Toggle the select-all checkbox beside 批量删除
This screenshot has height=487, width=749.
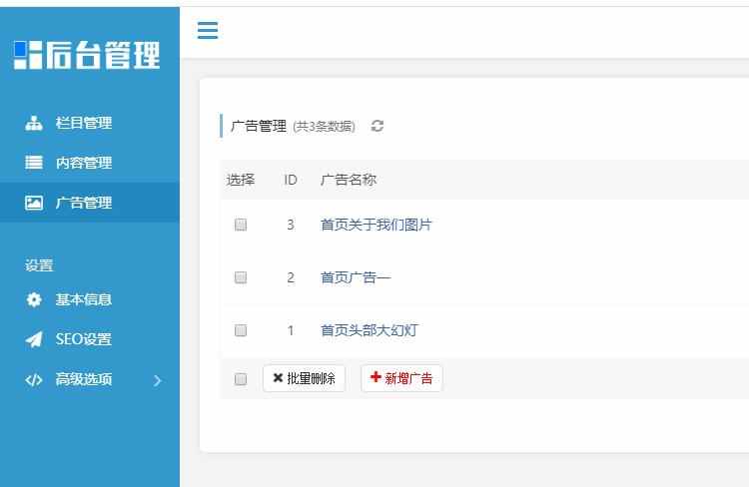click(241, 379)
